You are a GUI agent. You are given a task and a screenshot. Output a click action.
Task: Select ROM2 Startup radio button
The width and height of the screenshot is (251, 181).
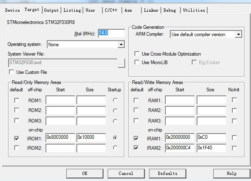point(115,110)
